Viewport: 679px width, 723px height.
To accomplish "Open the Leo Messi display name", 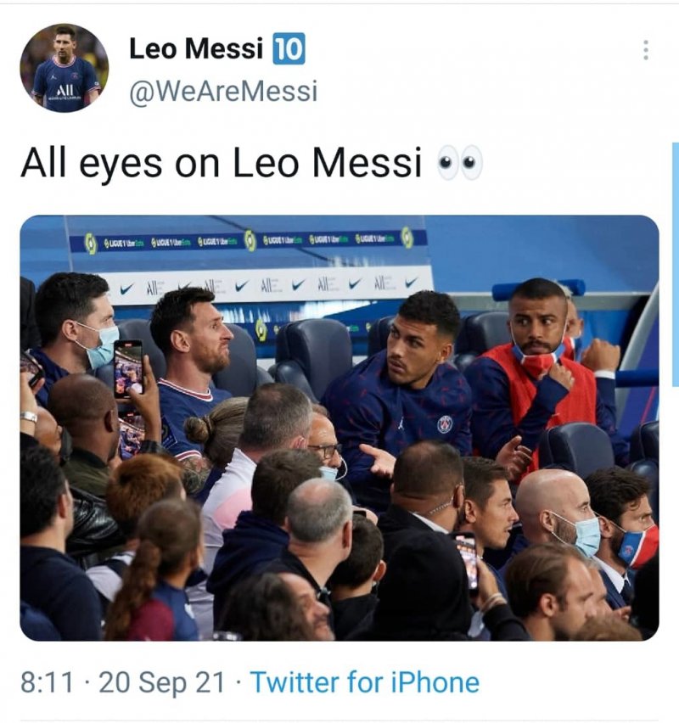I will pyautogui.click(x=196, y=50).
